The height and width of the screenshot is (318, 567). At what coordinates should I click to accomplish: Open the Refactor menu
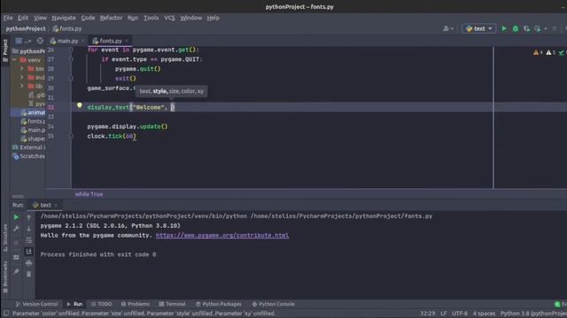click(111, 18)
